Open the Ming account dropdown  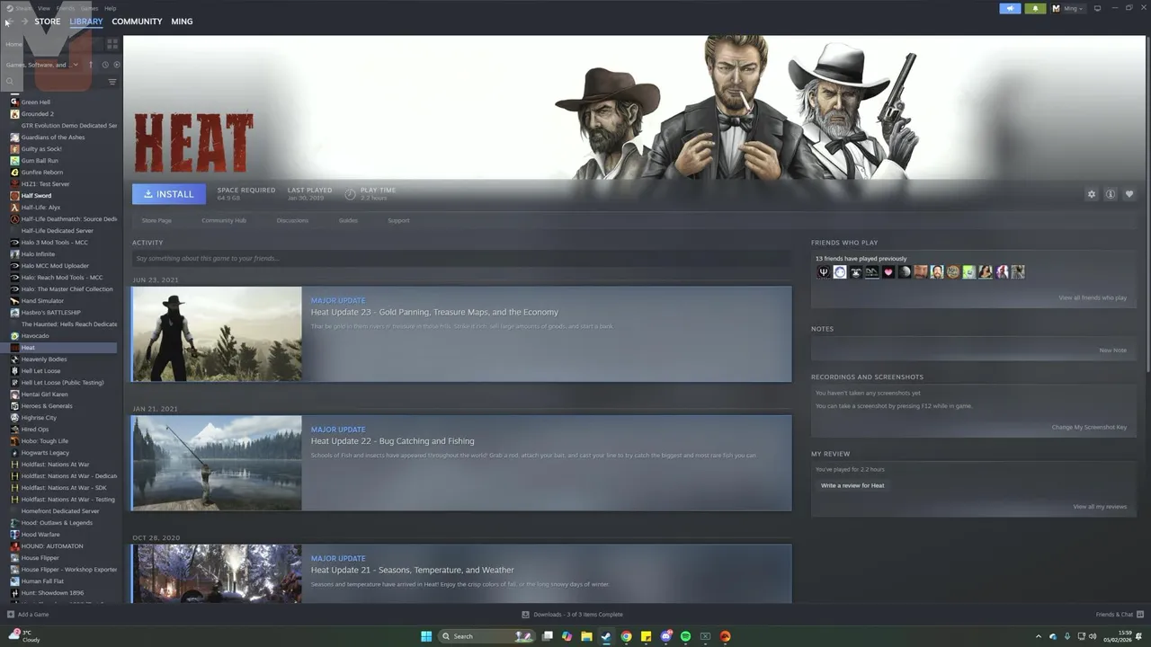tap(1067, 8)
